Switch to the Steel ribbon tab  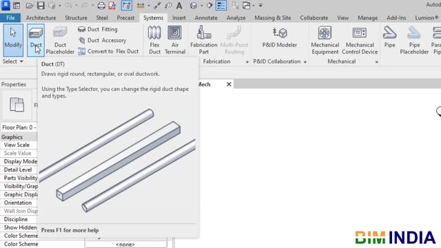(x=102, y=18)
